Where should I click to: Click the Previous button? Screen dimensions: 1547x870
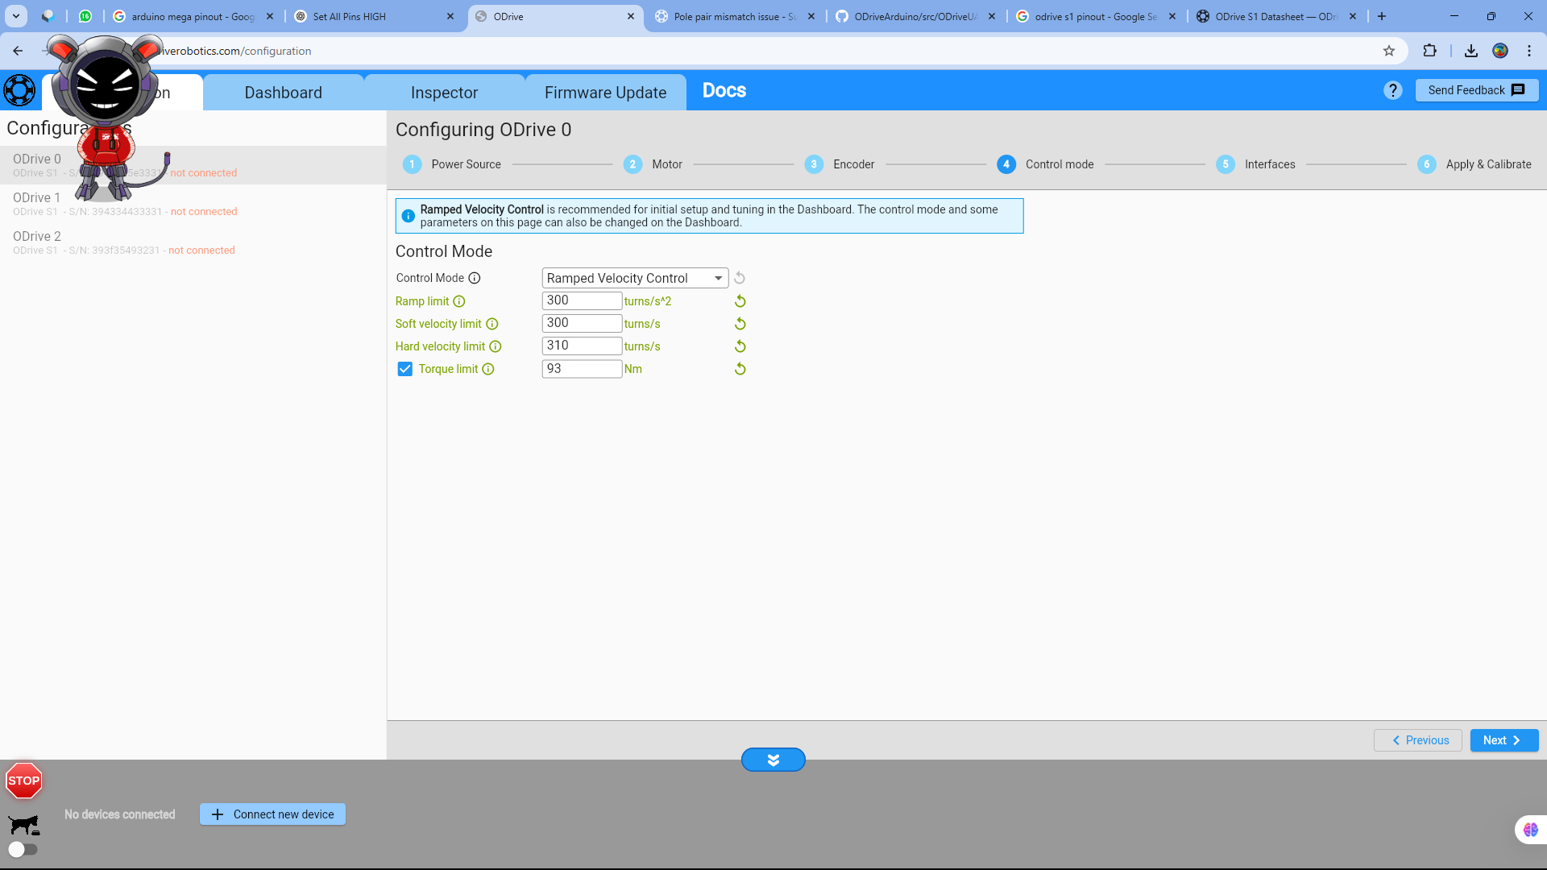tap(1418, 740)
